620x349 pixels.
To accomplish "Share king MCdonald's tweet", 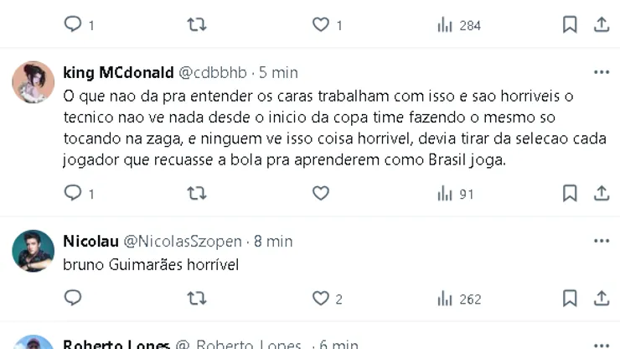I will point(602,193).
